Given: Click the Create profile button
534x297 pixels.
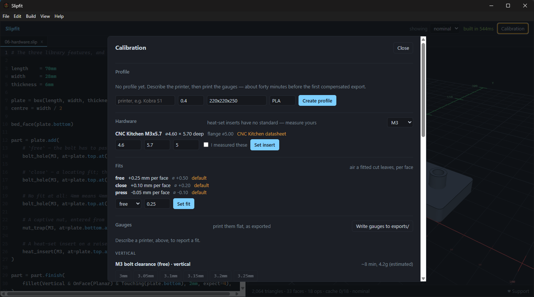Looking at the screenshot, I should pyautogui.click(x=317, y=101).
